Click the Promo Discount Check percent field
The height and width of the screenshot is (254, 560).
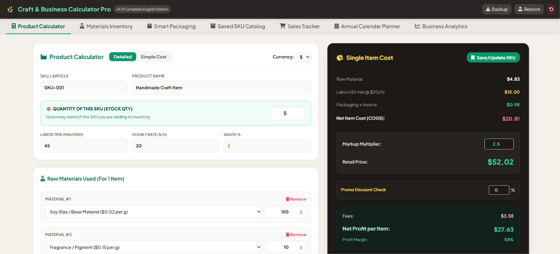pos(499,190)
